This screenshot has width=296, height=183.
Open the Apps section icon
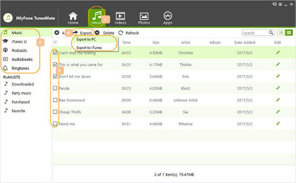tap(168, 16)
